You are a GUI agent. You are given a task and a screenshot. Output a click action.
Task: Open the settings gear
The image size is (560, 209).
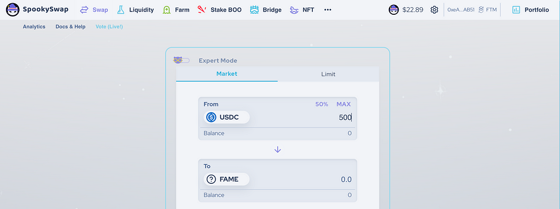(434, 10)
